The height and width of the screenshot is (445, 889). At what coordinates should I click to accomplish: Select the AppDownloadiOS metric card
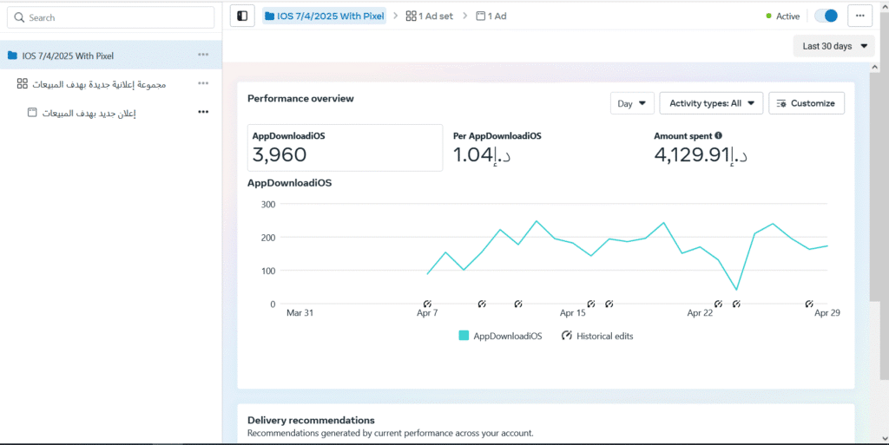(x=344, y=147)
